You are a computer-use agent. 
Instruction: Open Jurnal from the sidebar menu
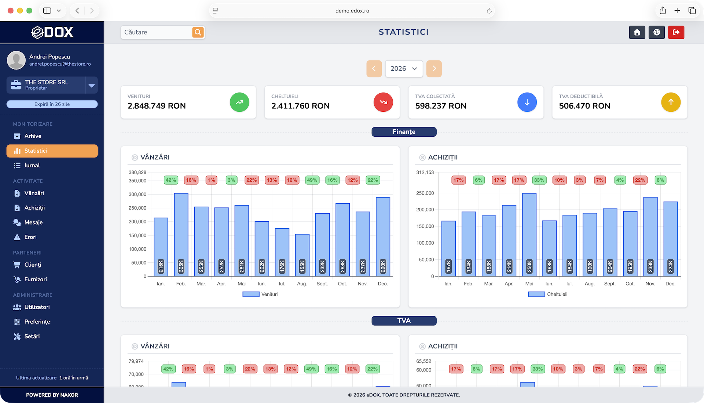click(32, 166)
